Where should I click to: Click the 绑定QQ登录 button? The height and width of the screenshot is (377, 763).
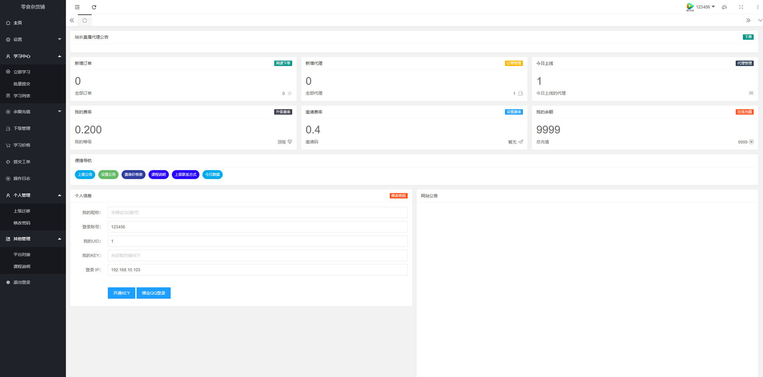pos(154,293)
